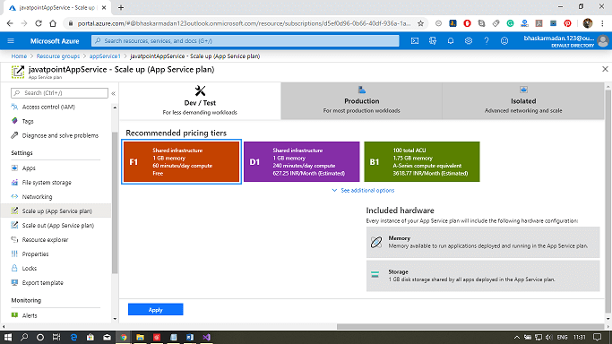
Task: Open File Explorer from taskbar
Action: [140, 338]
